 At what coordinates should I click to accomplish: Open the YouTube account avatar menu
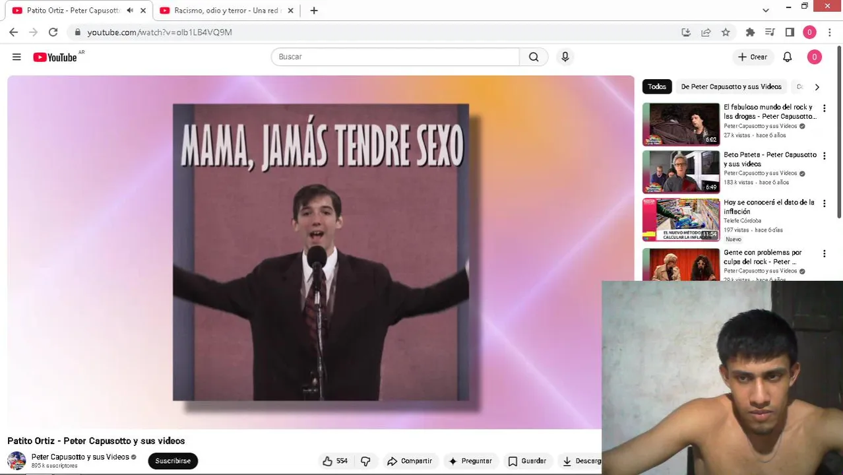tap(814, 57)
